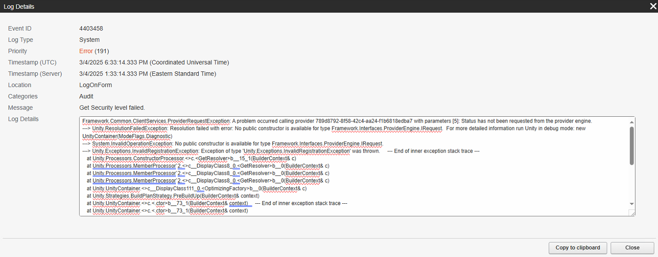The image size is (658, 257).
Task: Click the UTC timestamp value
Action: [154, 63]
